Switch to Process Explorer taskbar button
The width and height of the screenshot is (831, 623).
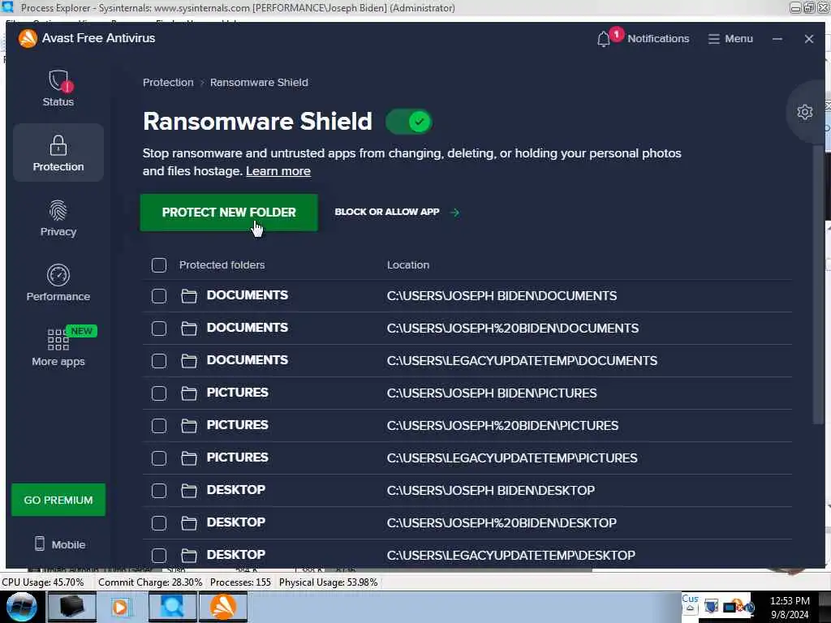172,607
